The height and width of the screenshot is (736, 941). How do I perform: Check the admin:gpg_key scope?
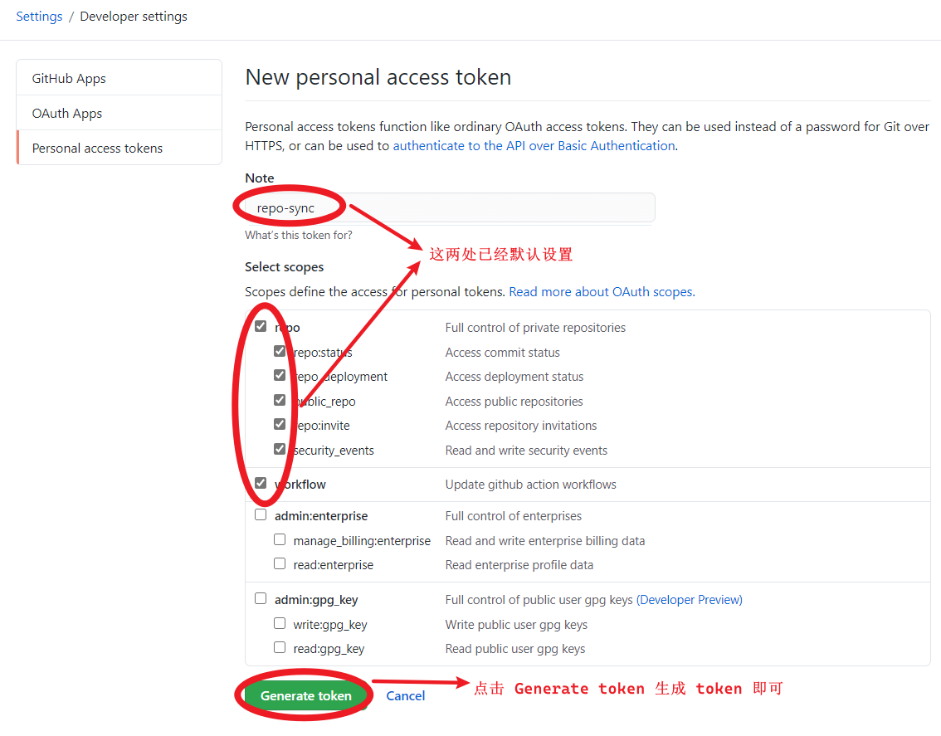(261, 598)
